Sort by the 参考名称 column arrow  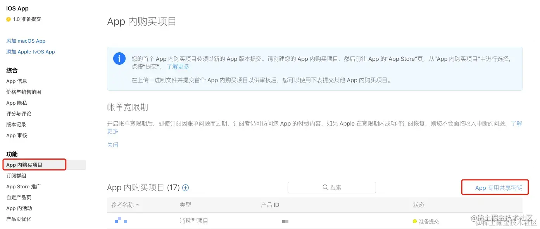coord(138,205)
